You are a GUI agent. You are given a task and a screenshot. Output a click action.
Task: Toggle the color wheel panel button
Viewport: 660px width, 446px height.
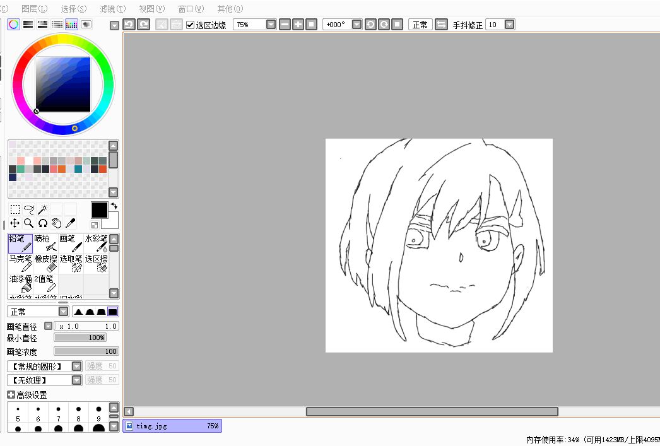[x=13, y=25]
